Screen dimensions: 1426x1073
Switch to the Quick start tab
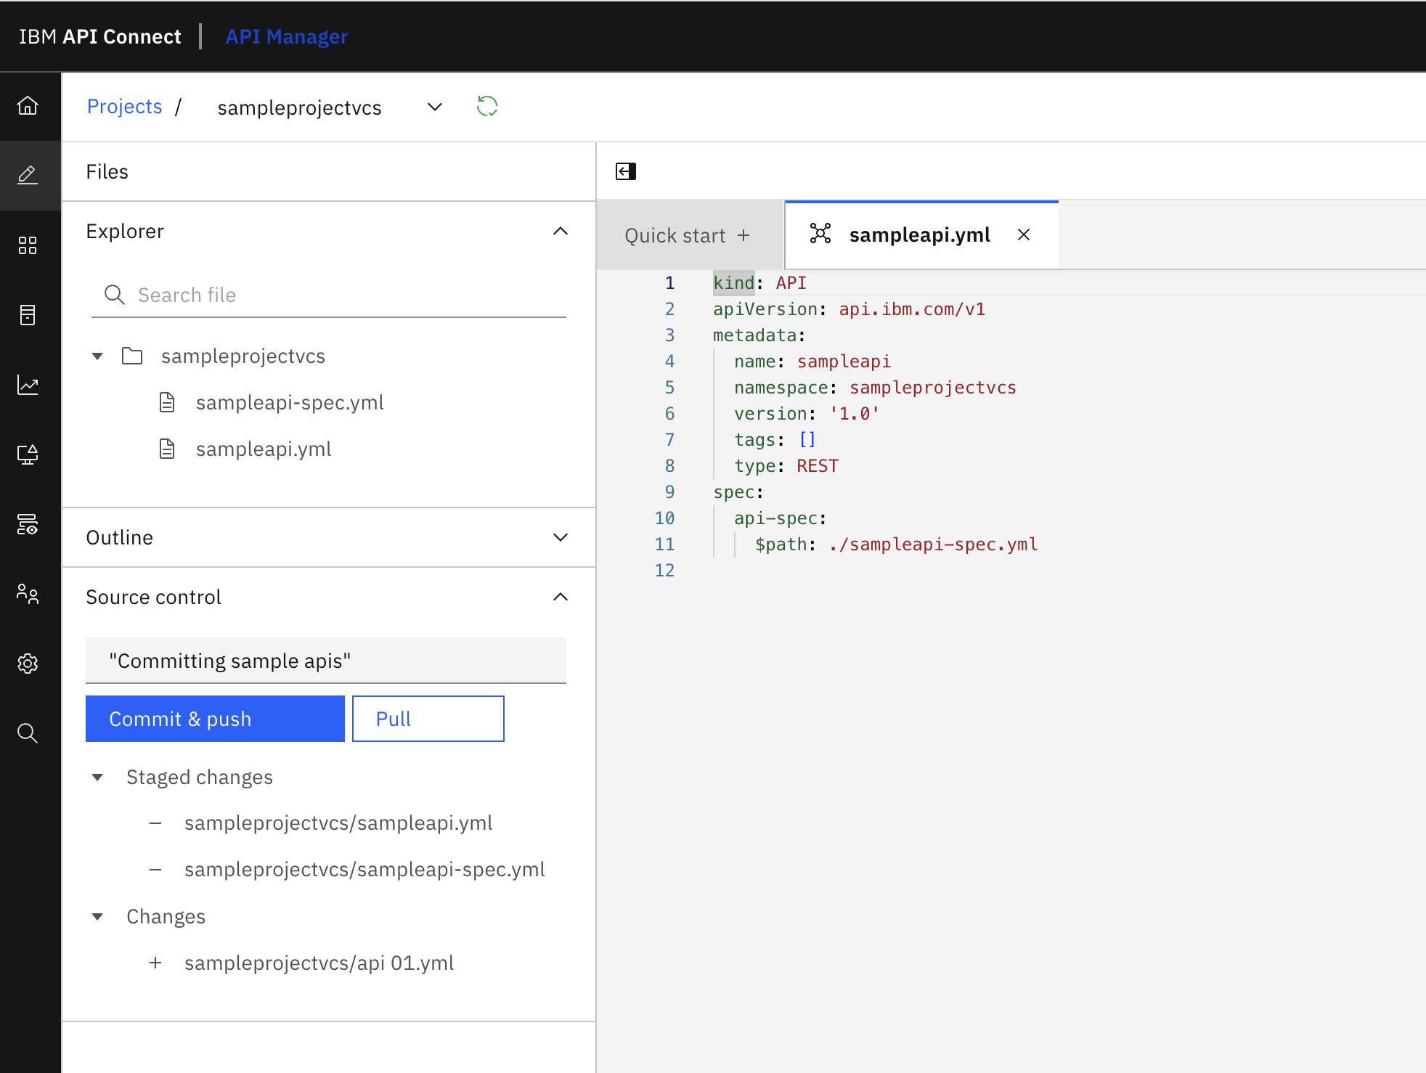(690, 235)
